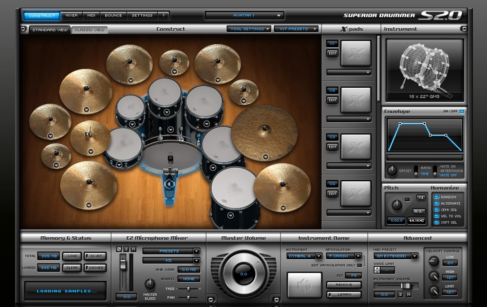The height and width of the screenshot is (307, 487).
Task: Open help with the question mark button
Action: click(163, 15)
